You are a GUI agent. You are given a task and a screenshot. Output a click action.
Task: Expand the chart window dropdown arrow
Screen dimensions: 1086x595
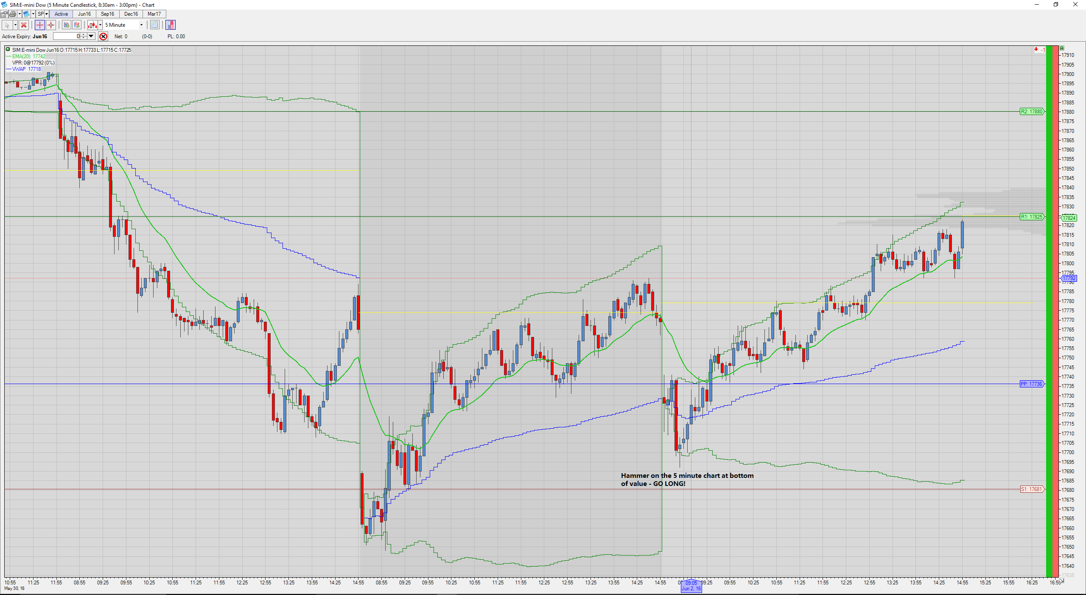[33, 14]
